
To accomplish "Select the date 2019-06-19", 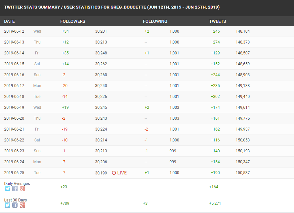I will click(x=14, y=107).
